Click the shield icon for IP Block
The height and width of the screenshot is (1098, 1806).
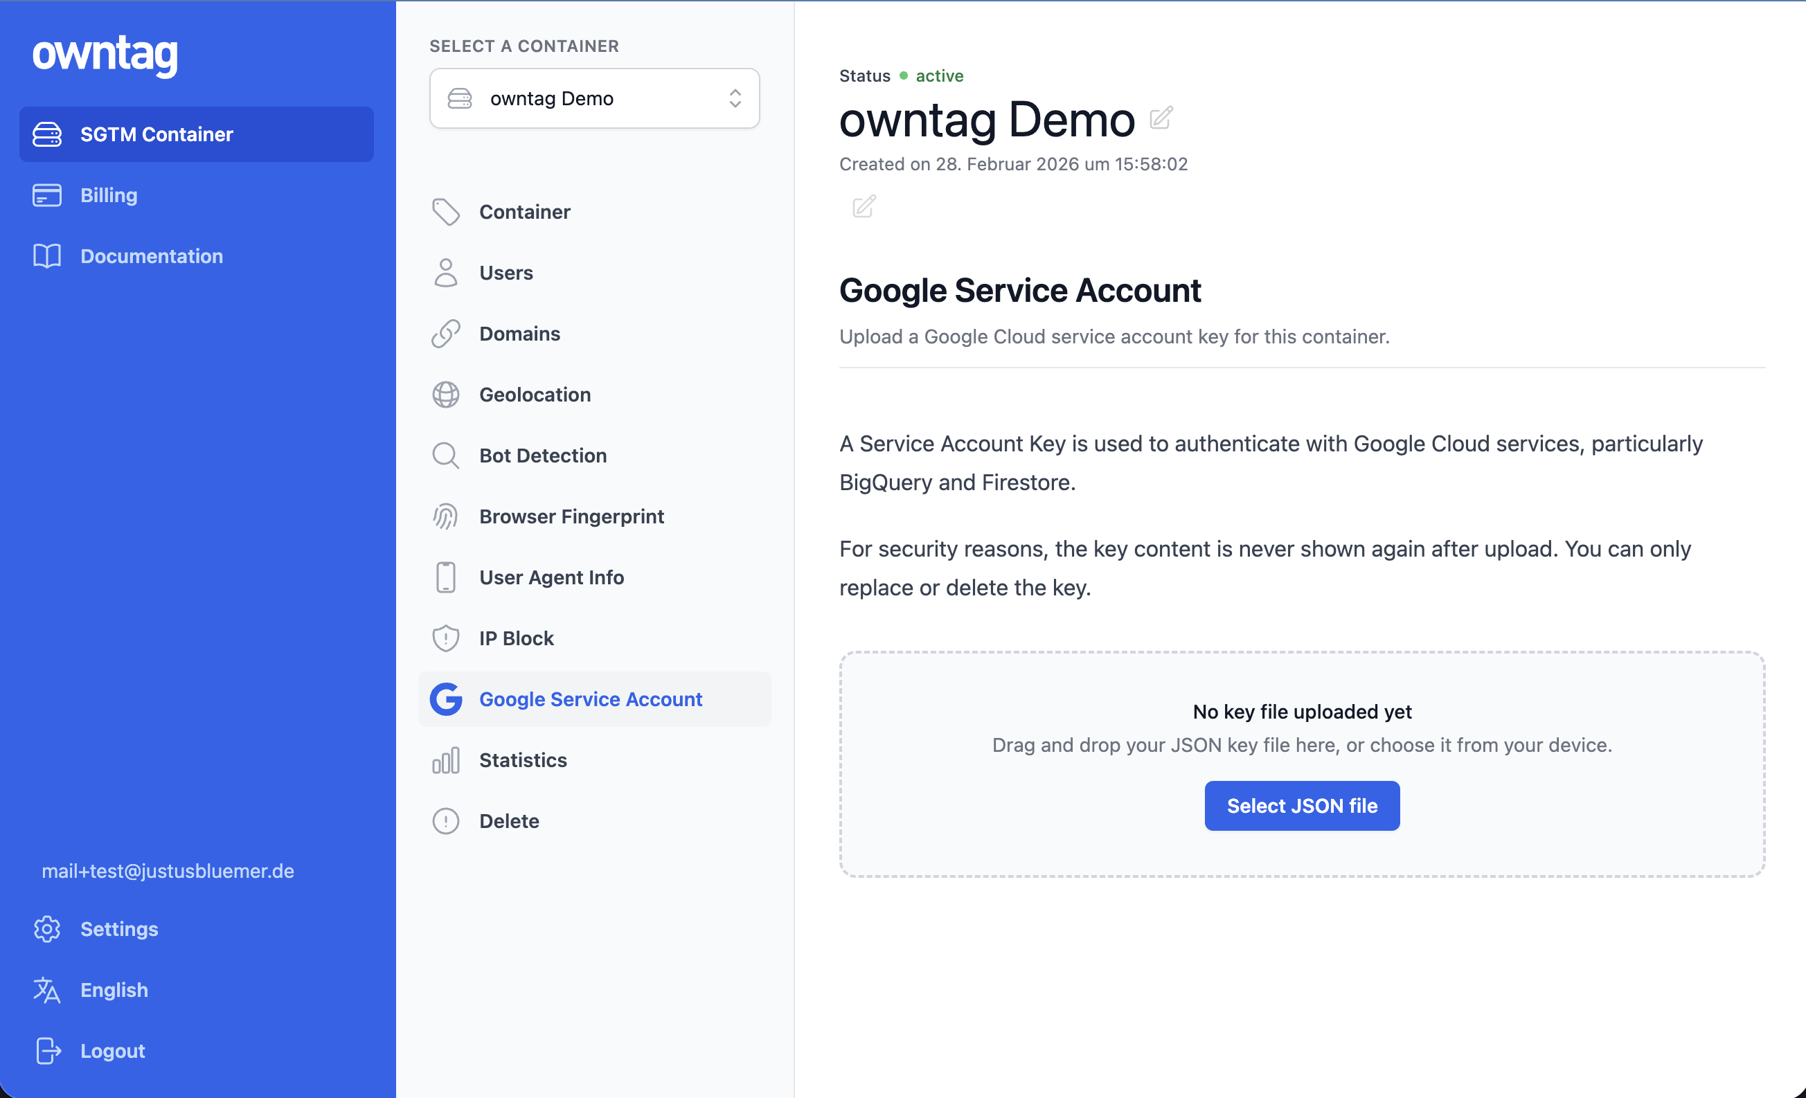tap(446, 638)
